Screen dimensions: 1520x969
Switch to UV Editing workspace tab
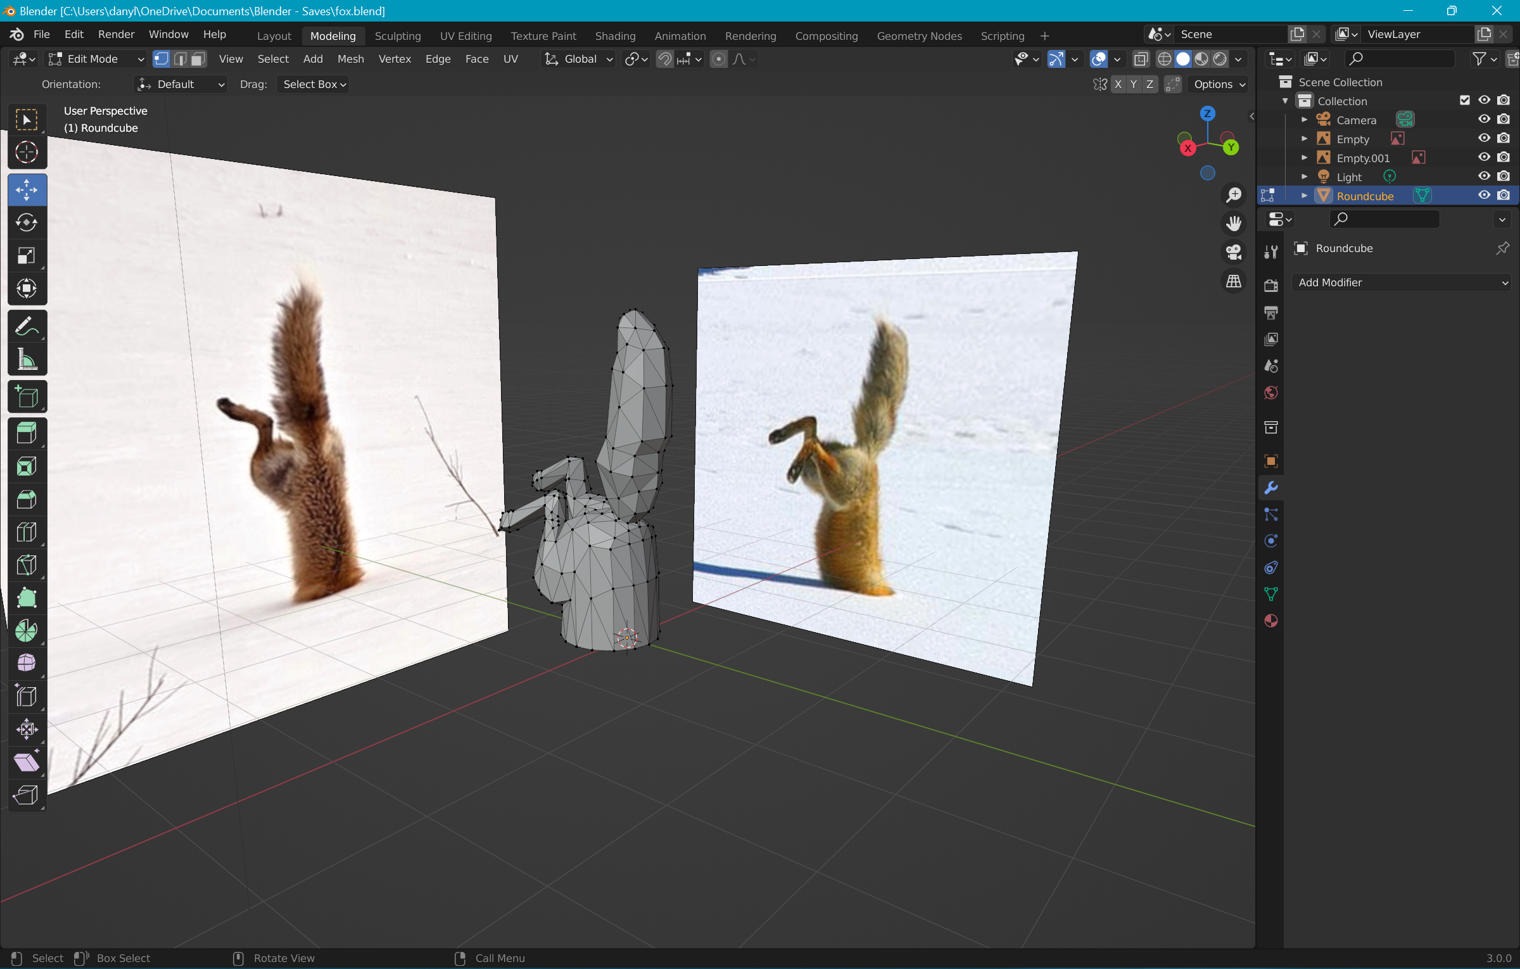coord(465,36)
